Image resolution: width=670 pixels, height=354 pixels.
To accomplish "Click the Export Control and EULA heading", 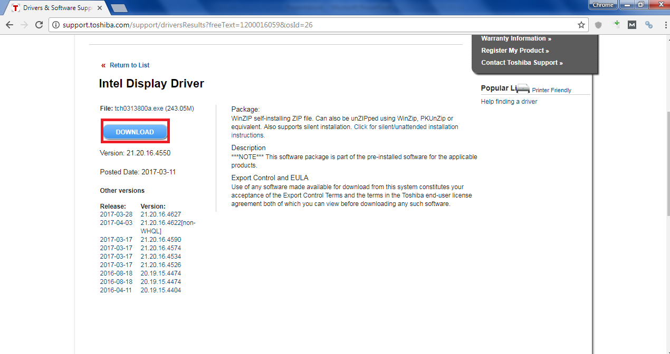I will tap(270, 178).
